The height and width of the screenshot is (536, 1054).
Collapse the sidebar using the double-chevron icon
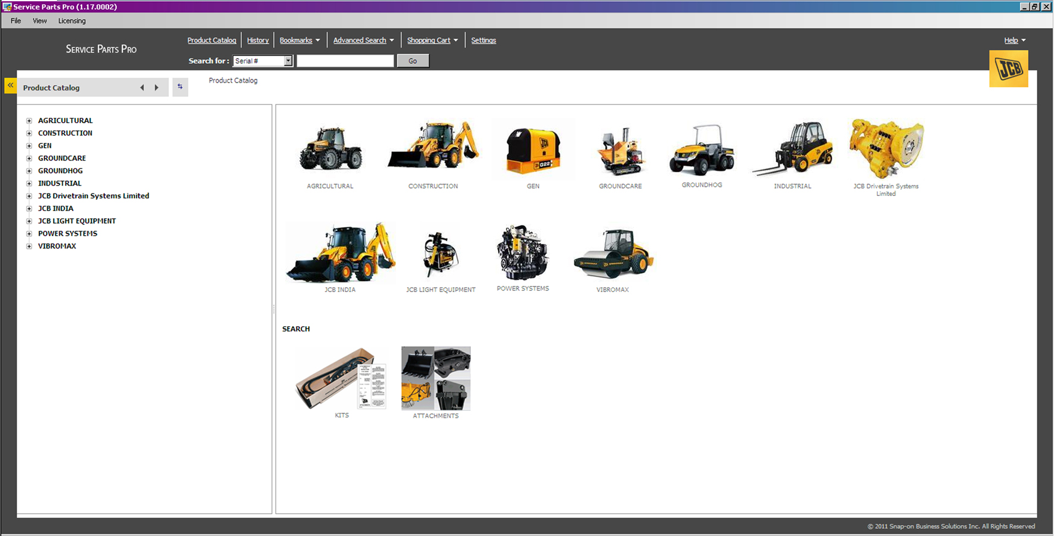10,86
